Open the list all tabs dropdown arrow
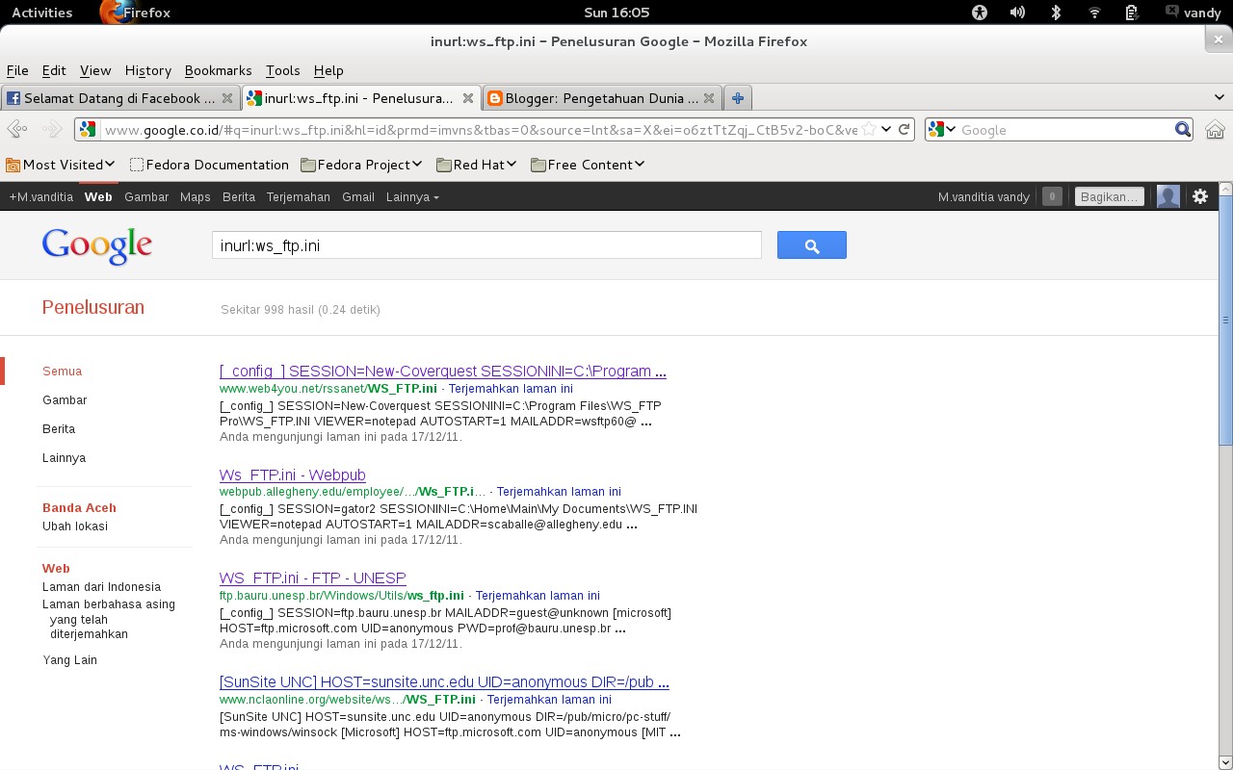This screenshot has height=770, width=1233. (x=1220, y=98)
